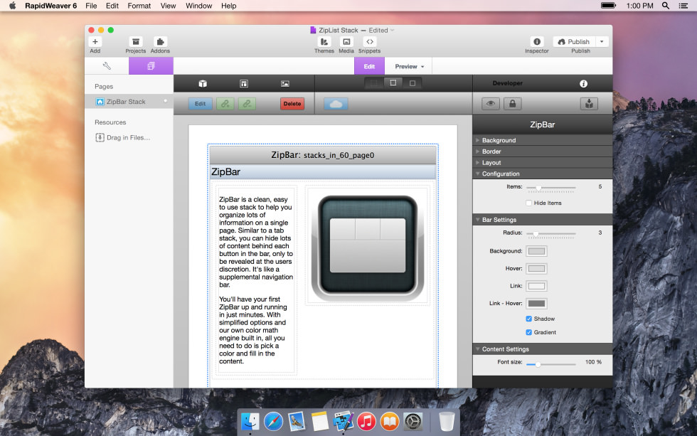Open the Background color swatch
This screenshot has height=436, width=697.
tap(536, 251)
